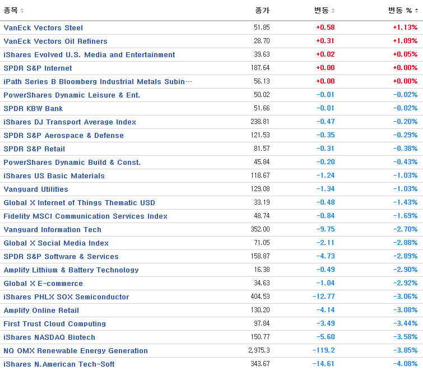This screenshot has height=370, width=423.
Task: Select percent change -4.08%
Action: (x=405, y=364)
